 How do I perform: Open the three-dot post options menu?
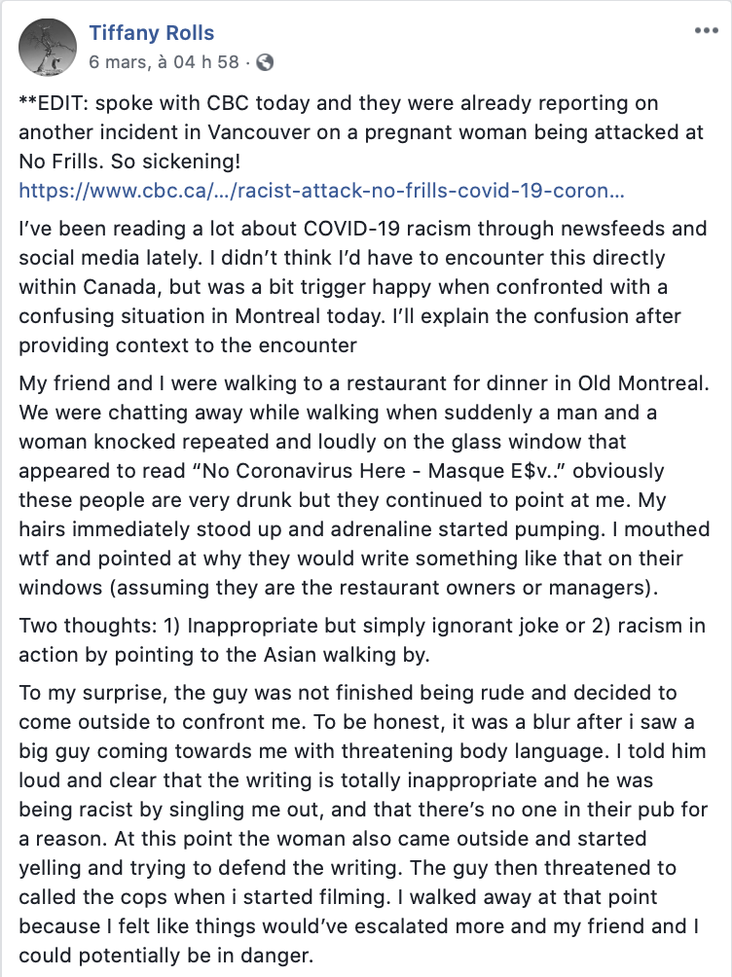706,30
